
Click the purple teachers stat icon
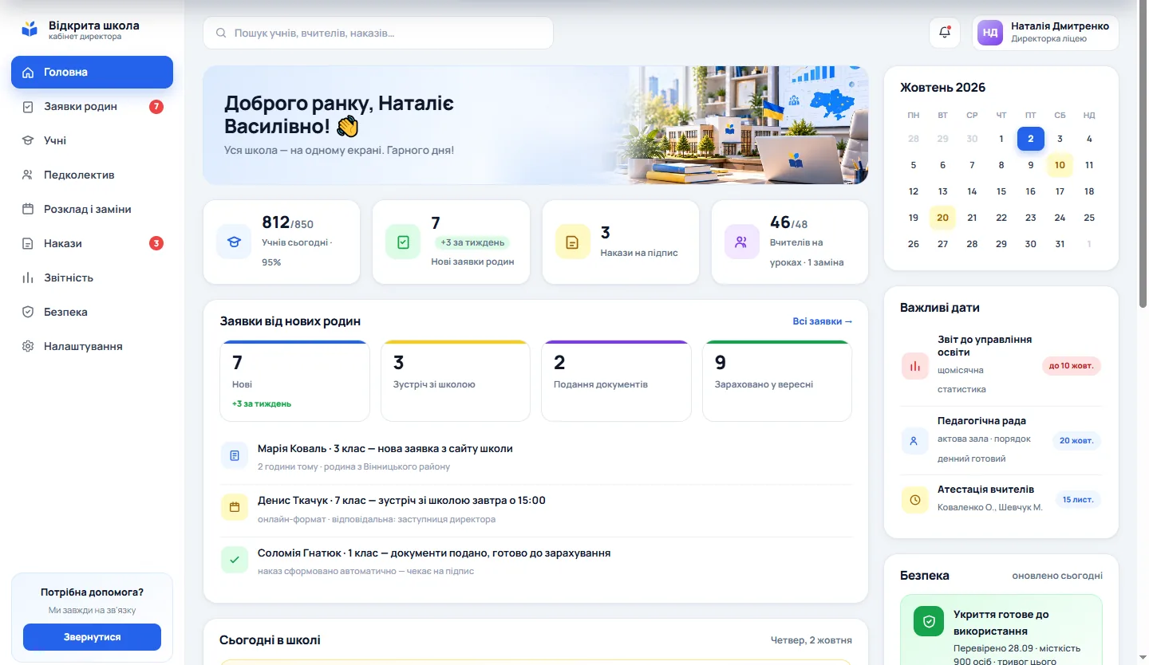pyautogui.click(x=741, y=242)
